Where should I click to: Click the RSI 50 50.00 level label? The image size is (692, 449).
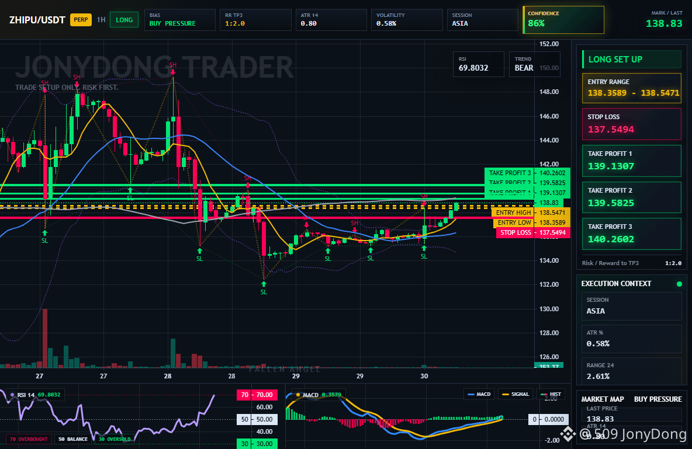pyautogui.click(x=257, y=419)
